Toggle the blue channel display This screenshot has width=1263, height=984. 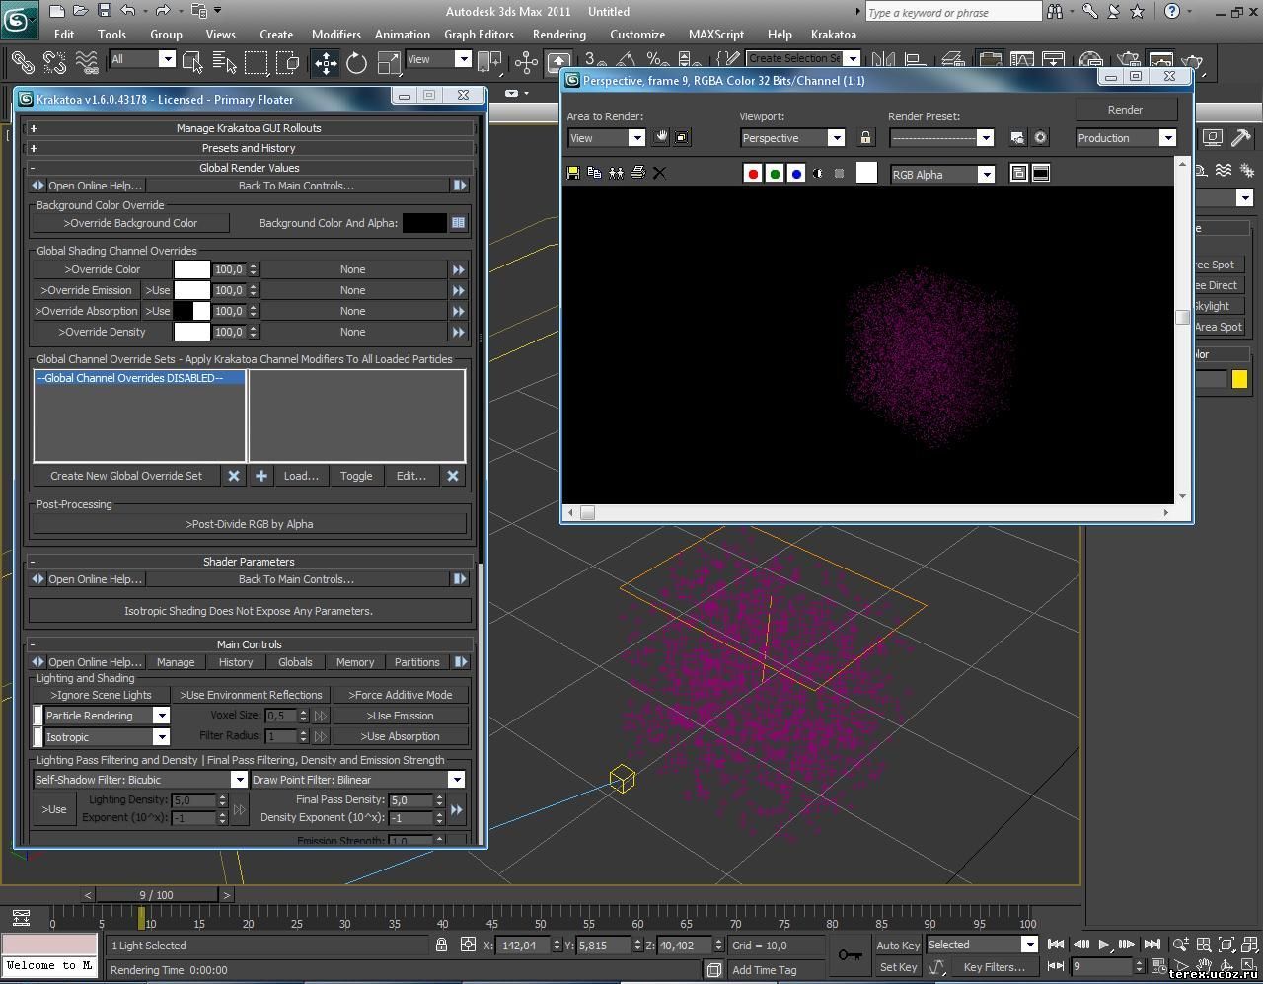(796, 174)
